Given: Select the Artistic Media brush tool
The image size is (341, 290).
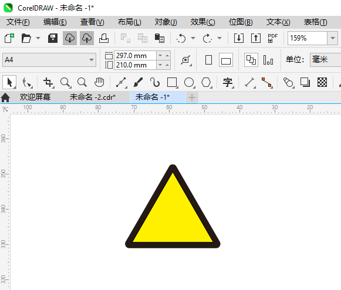Looking at the screenshot, I should coord(138,82).
